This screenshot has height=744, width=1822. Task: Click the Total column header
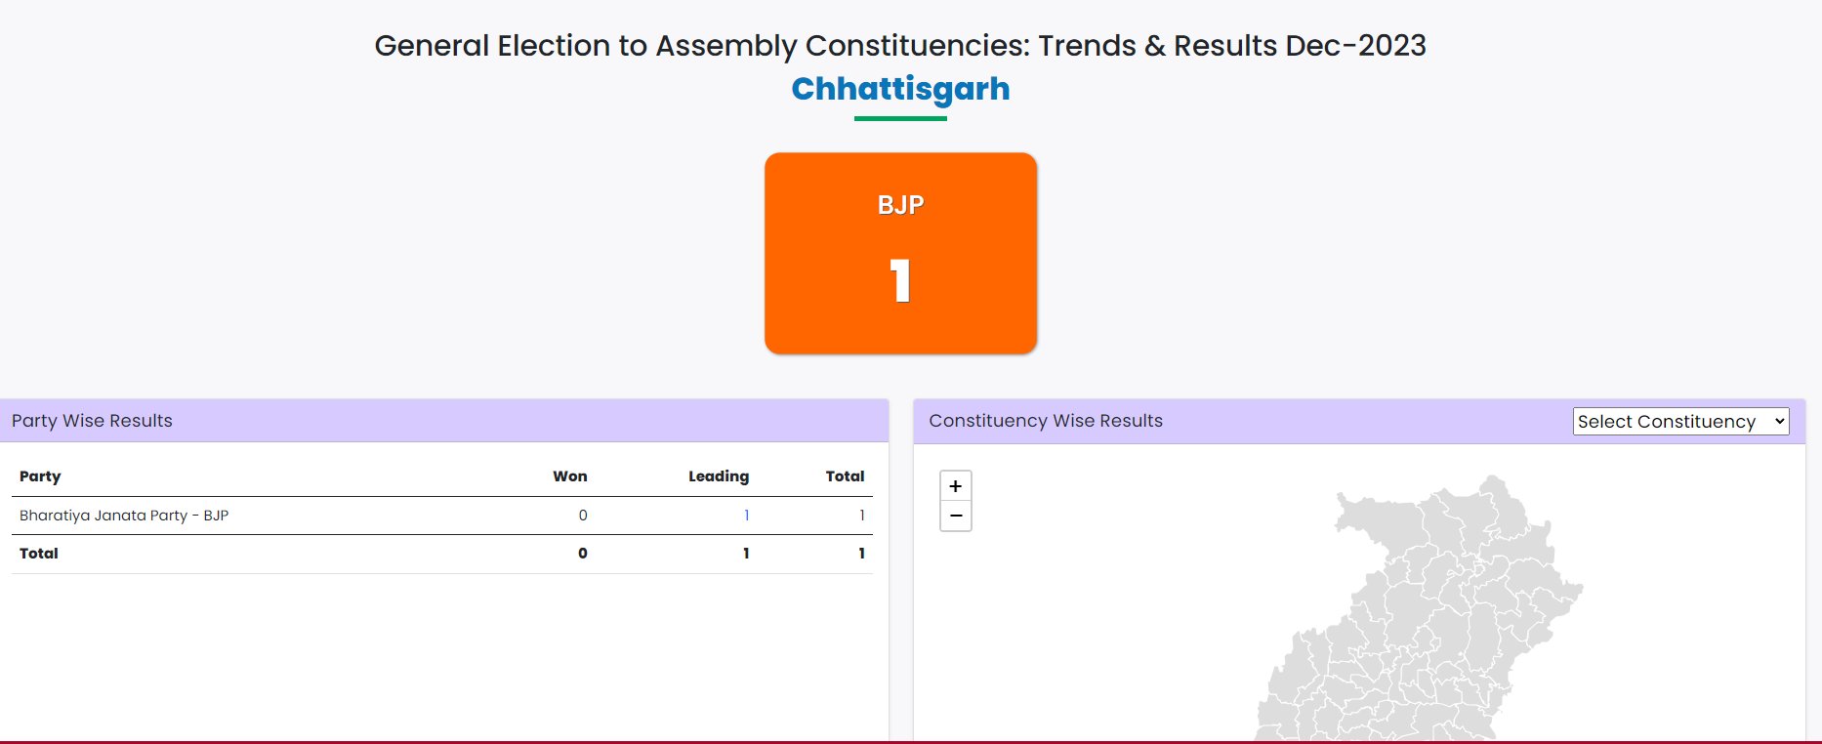845,476
